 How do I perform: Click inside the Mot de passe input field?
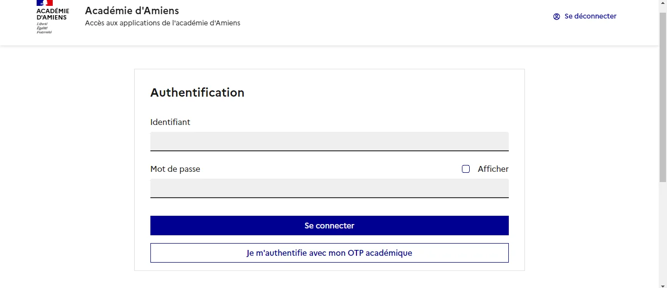coord(329,188)
